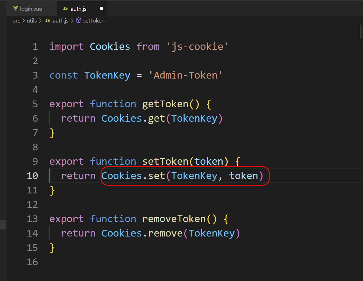Click the 'Admin-Token' string value
363x281 pixels.
point(185,75)
